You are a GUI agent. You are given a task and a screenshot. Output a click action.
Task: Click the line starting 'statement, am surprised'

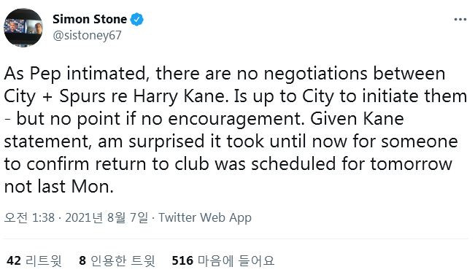(x=231, y=142)
